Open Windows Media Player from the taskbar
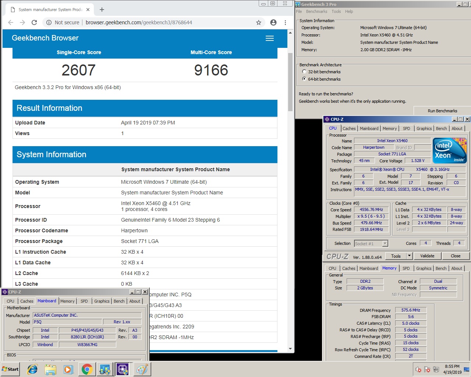The height and width of the screenshot is (377, 471). click(x=68, y=369)
